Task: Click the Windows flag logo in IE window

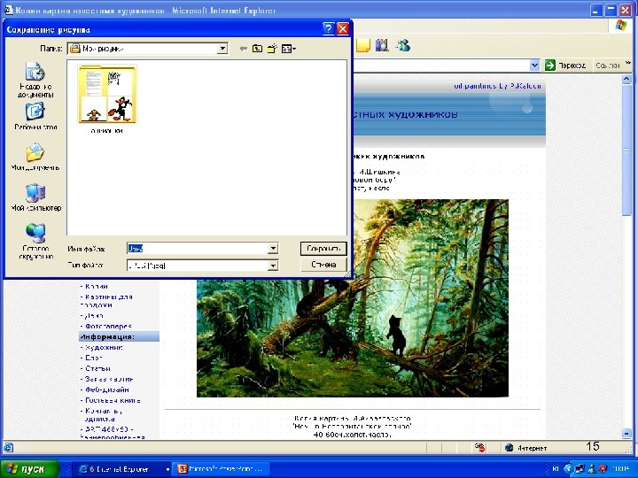Action: pos(621,26)
